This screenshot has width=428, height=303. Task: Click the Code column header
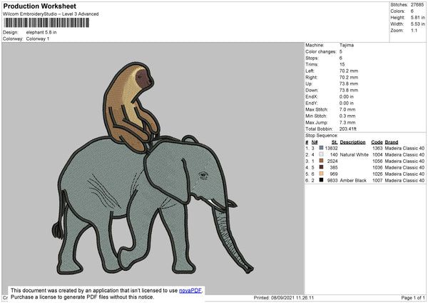[x=377, y=141]
